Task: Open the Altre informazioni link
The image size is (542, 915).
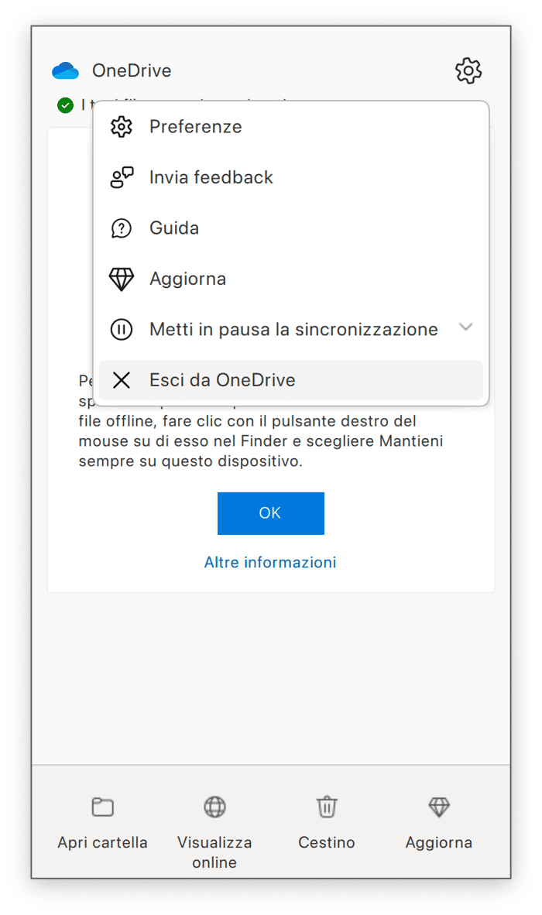Action: pyautogui.click(x=270, y=563)
